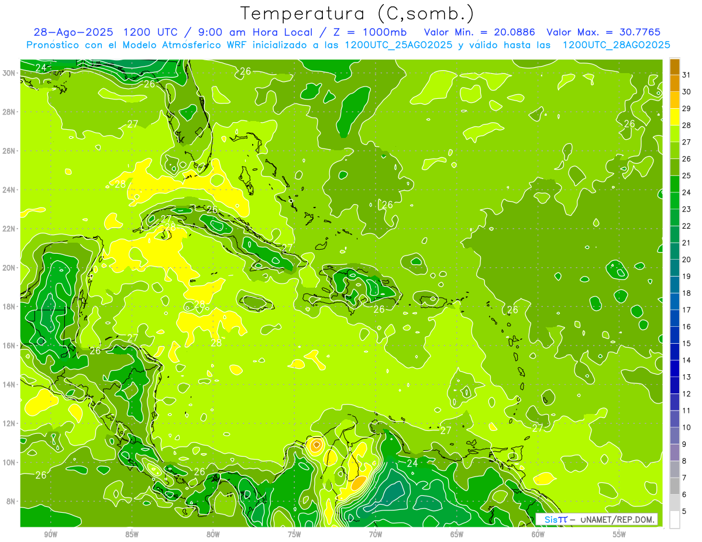This screenshot has width=702, height=542.
Task: Click the yellow legend band between 28 and 29
Action: pos(675,117)
